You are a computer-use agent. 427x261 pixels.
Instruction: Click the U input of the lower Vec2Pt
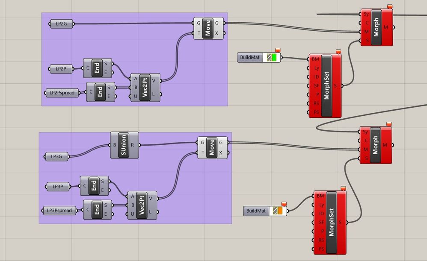(x=132, y=214)
